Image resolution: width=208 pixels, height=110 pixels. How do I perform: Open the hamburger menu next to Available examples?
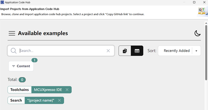12,33
